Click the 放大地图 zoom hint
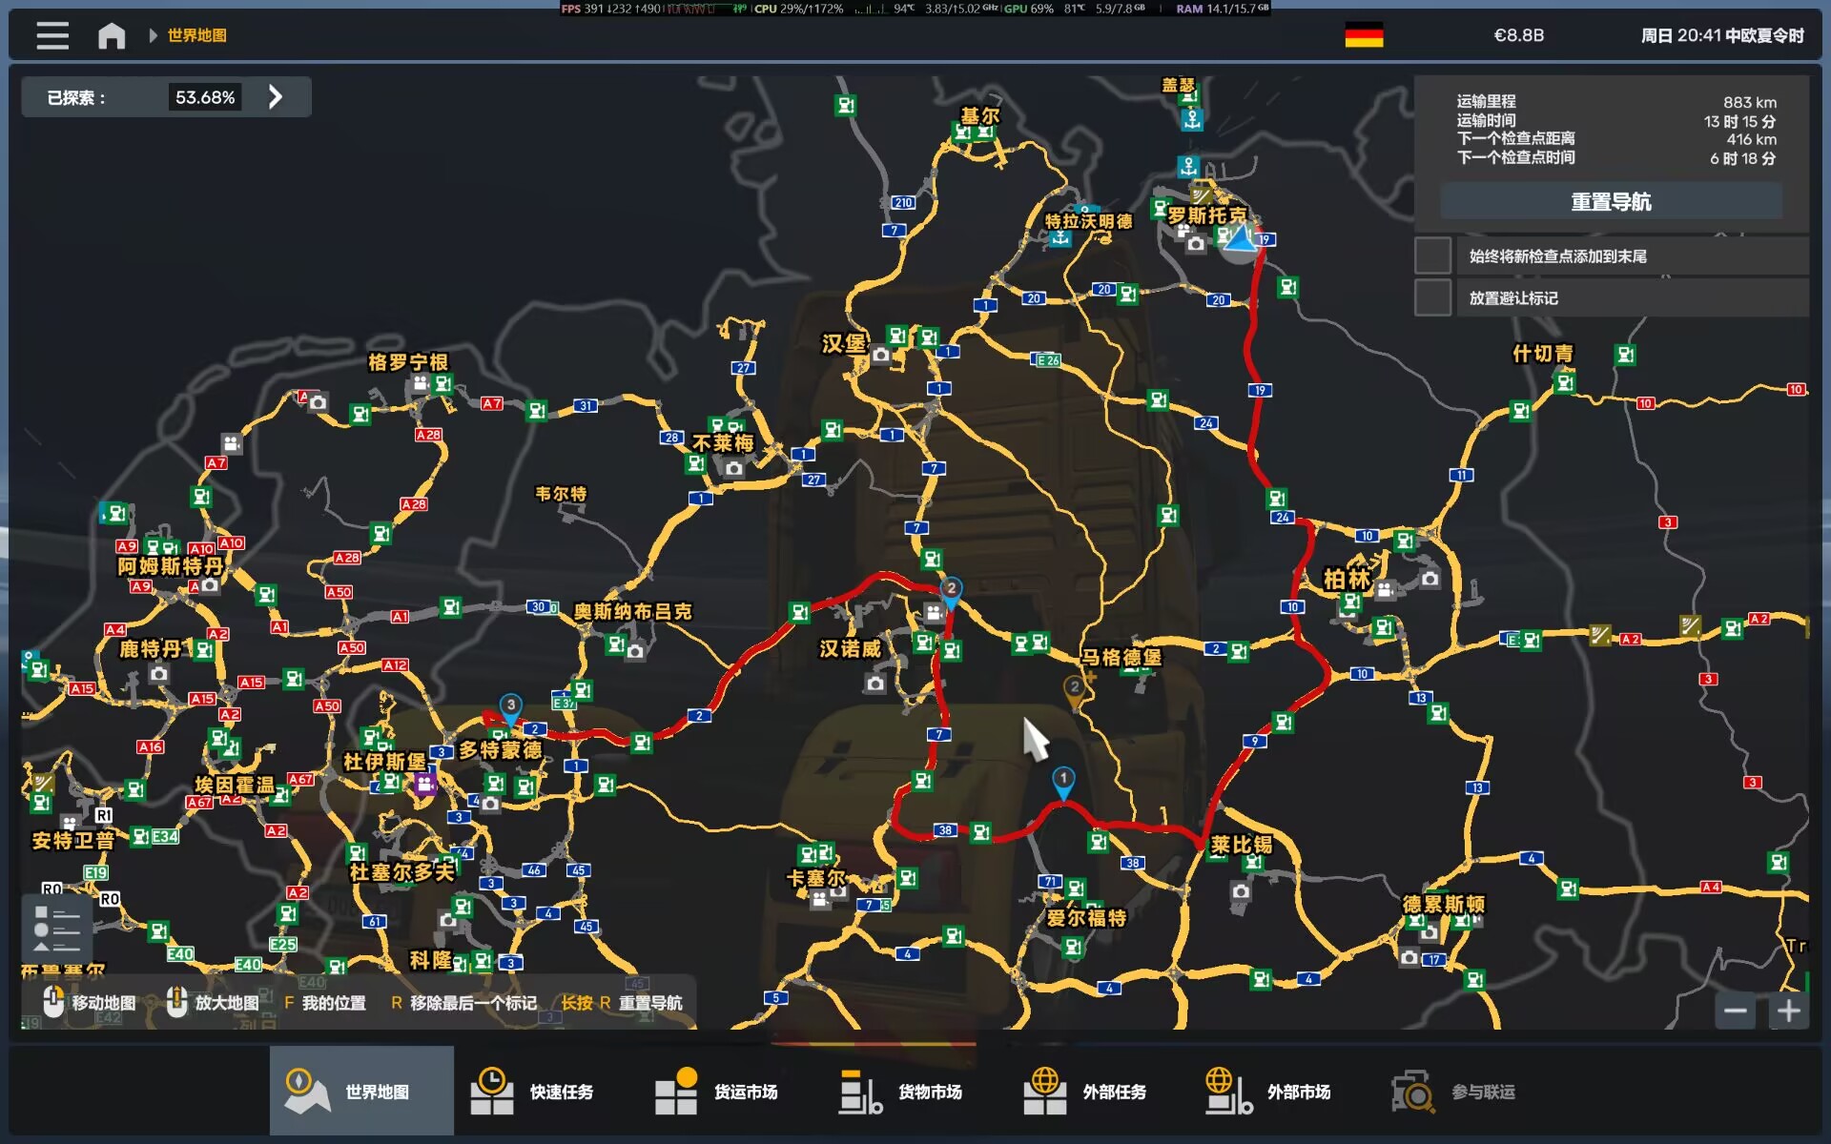Image resolution: width=1831 pixels, height=1144 pixels. coord(214,1003)
